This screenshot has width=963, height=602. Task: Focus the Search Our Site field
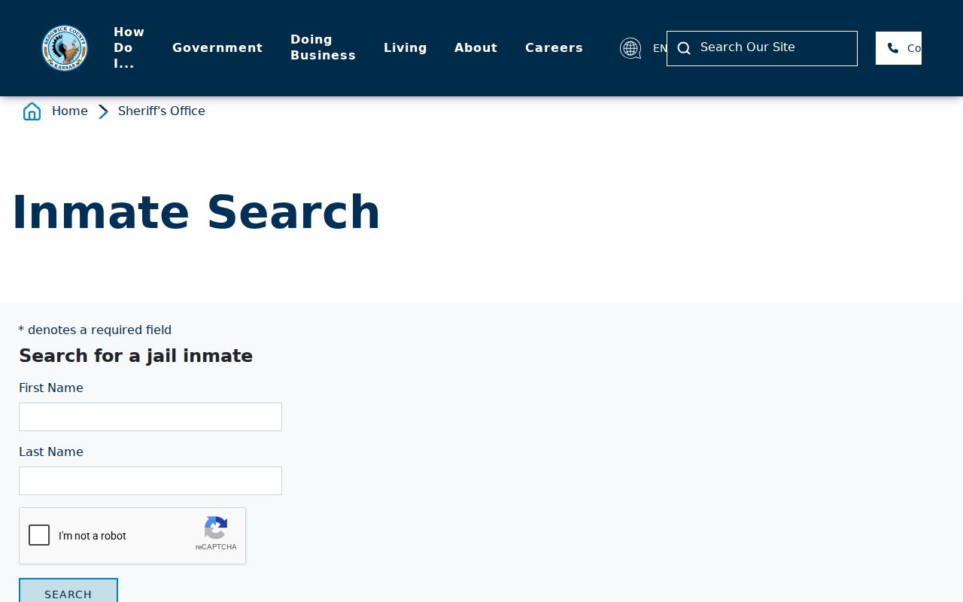tap(762, 48)
